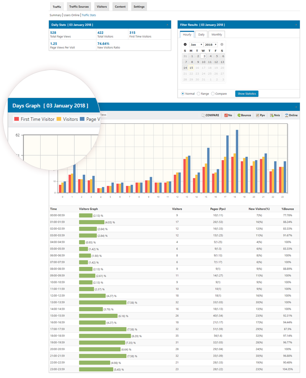Click the Visitors Graph column header

[88, 209]
